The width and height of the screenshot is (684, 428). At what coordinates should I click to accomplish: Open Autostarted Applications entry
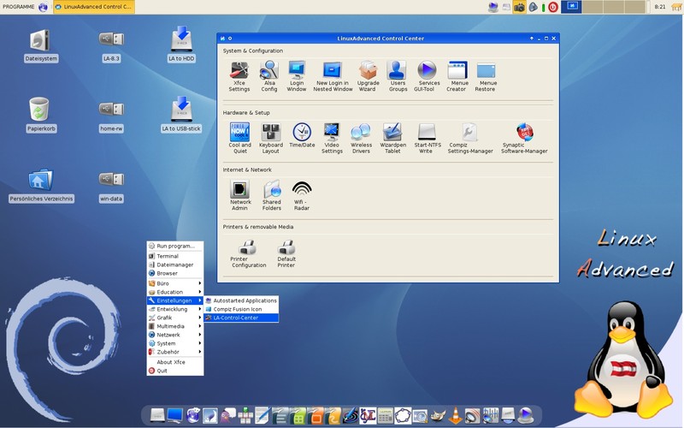(x=241, y=300)
